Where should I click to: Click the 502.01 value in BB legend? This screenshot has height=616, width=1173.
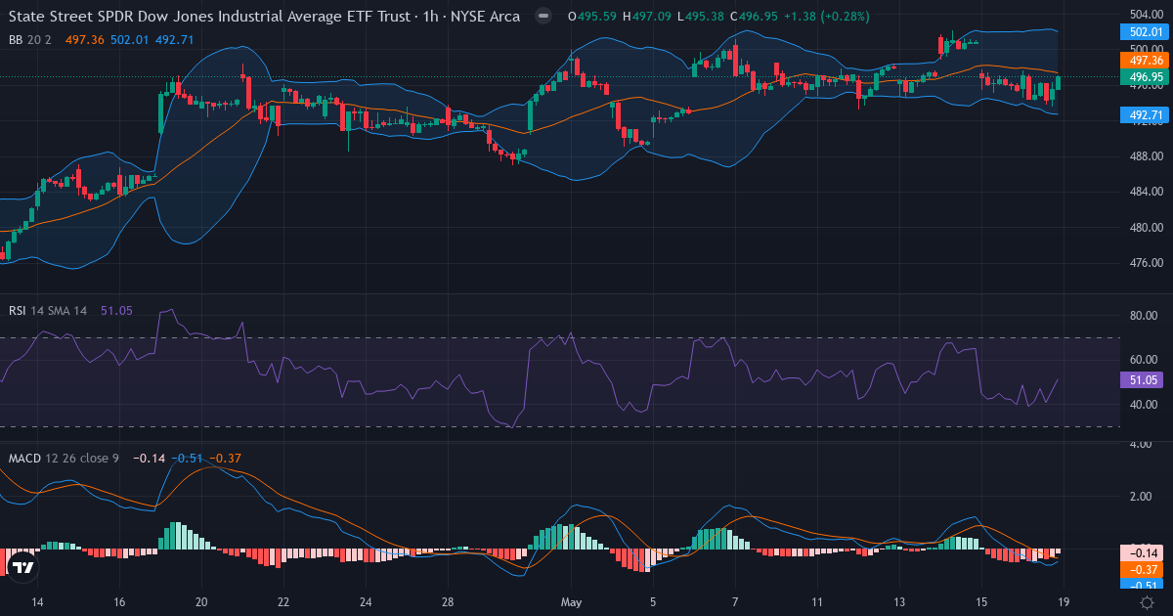pos(128,39)
